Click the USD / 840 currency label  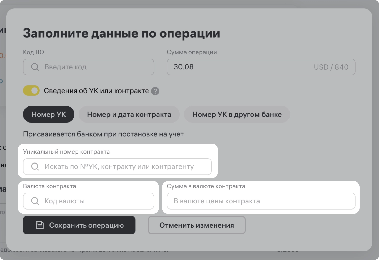click(331, 67)
